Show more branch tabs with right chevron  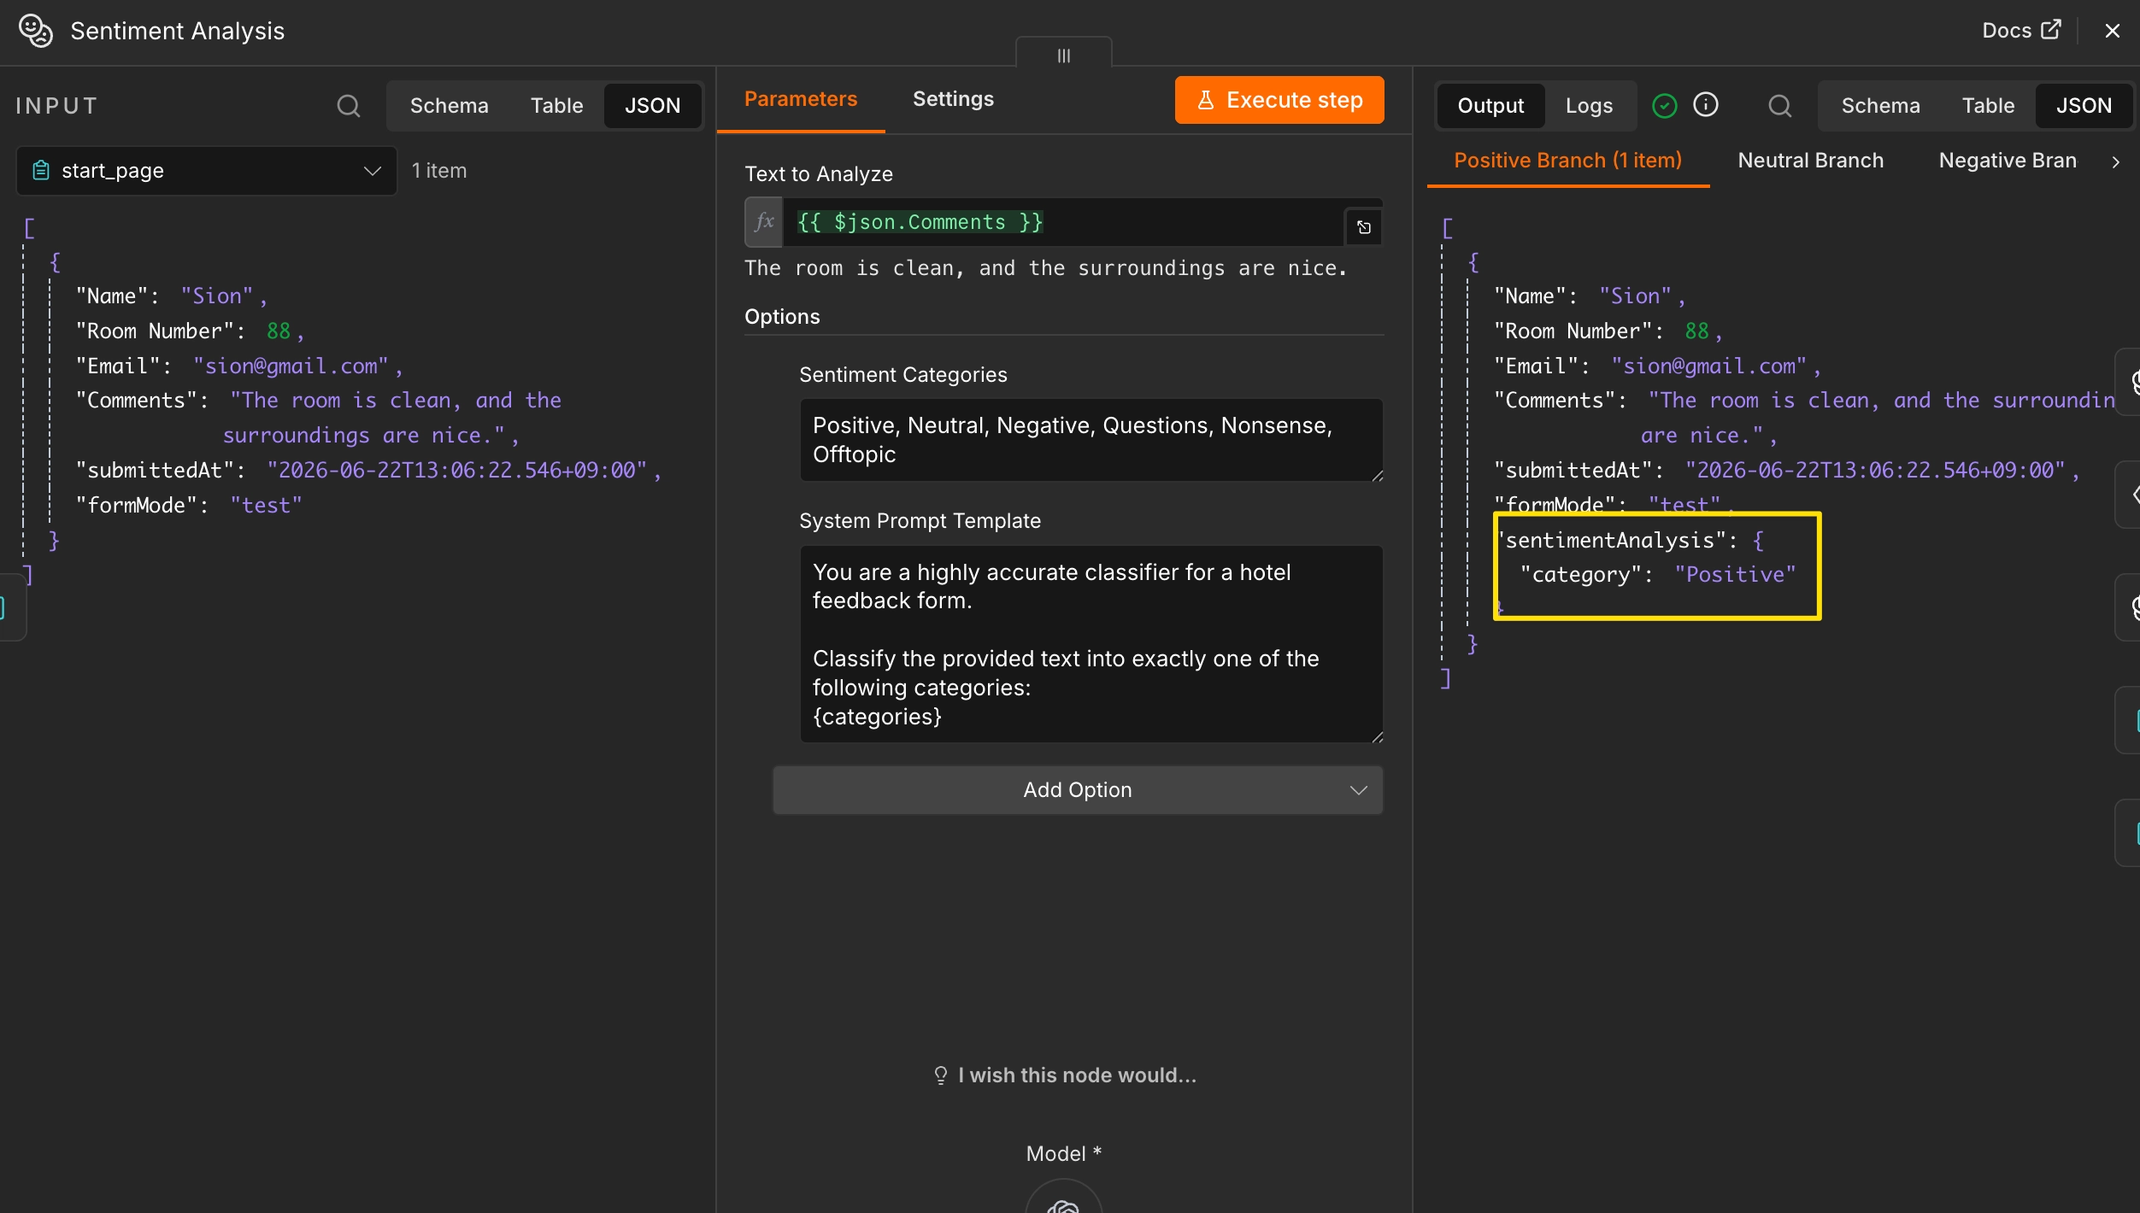pyautogui.click(x=2116, y=162)
